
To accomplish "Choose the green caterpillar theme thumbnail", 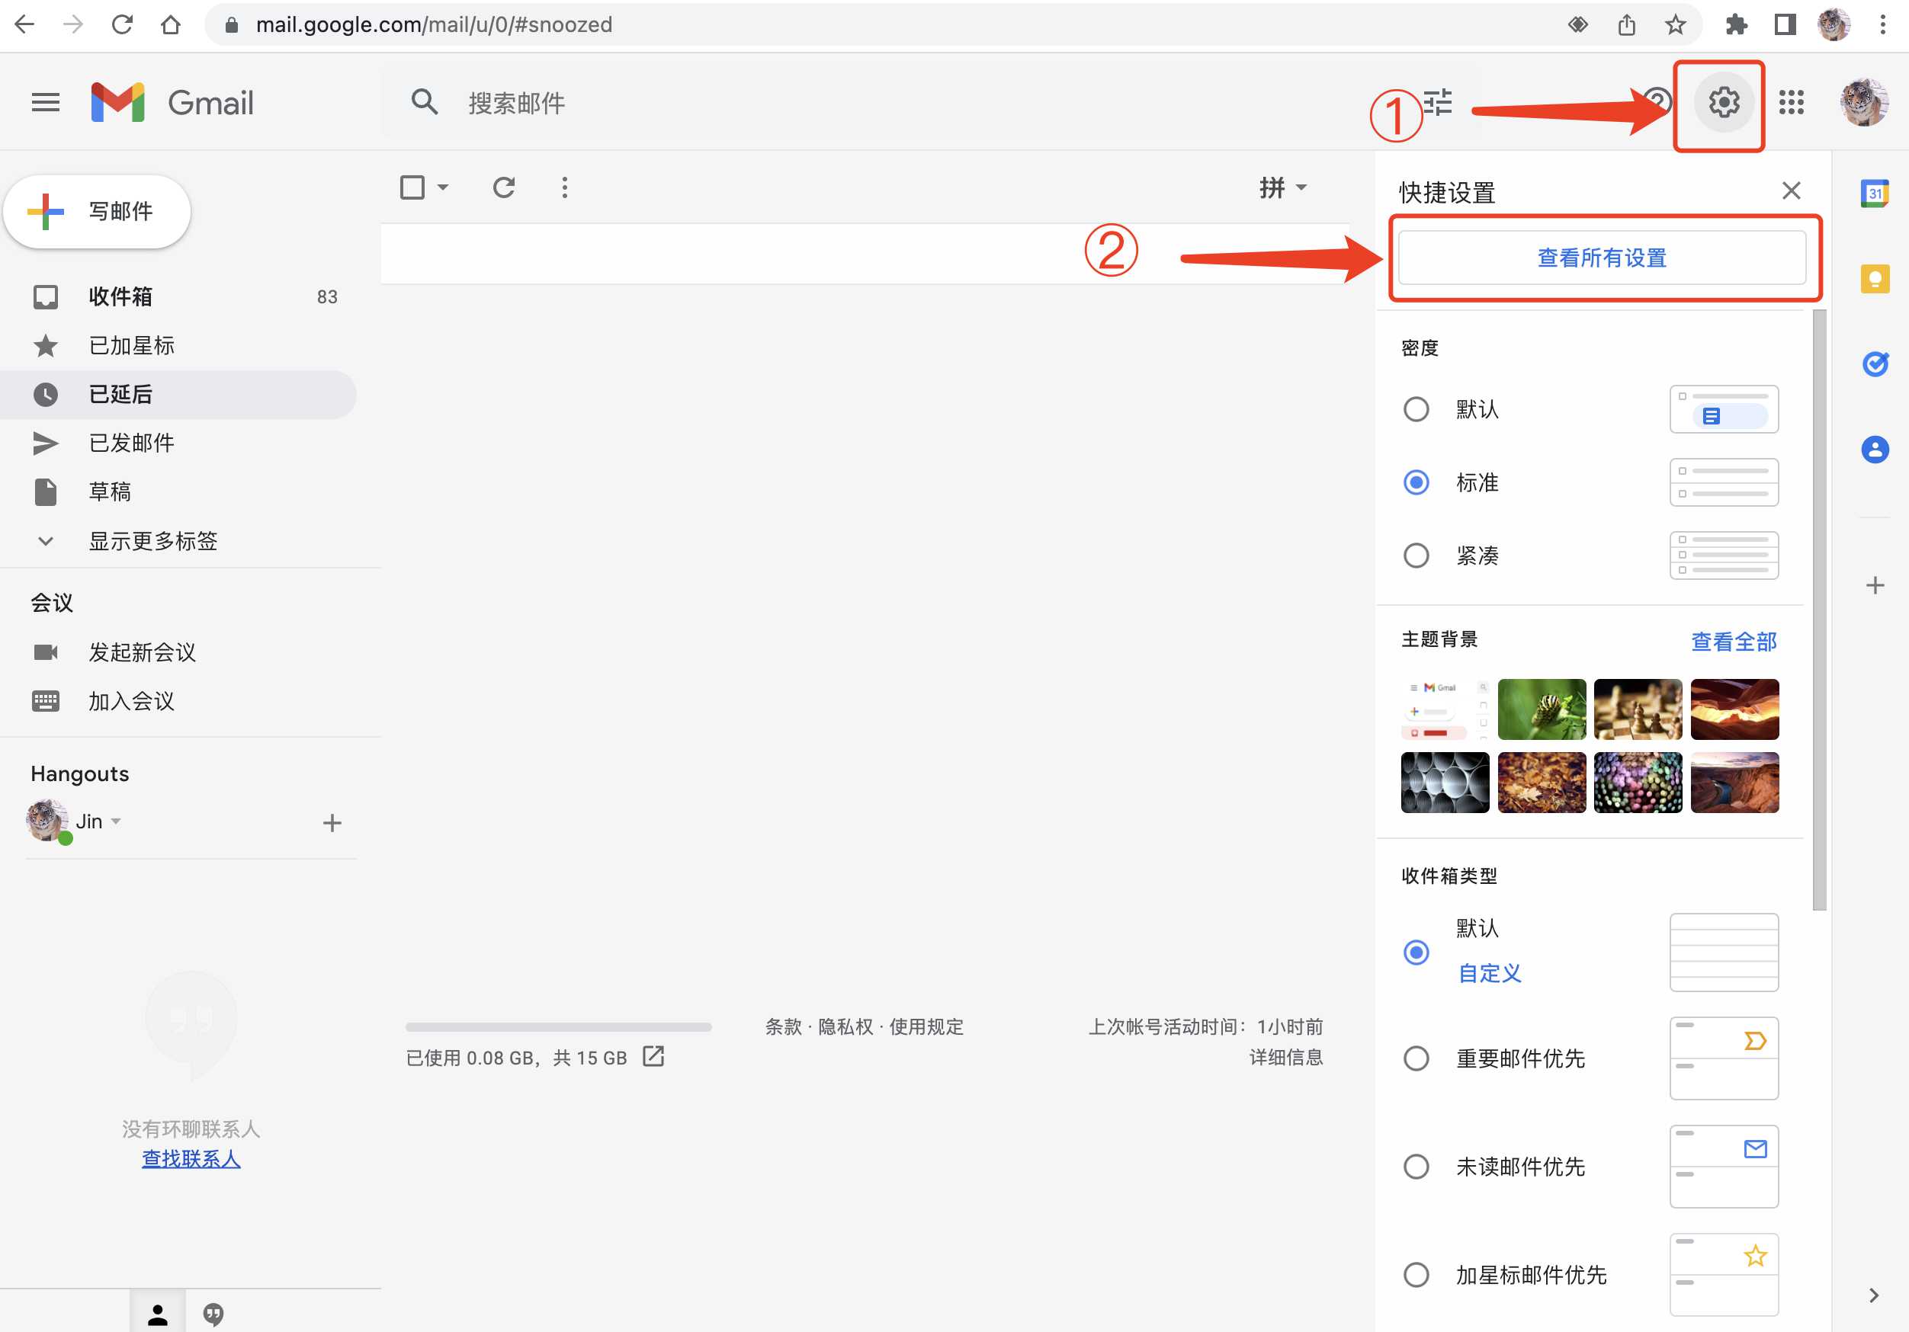I will coord(1542,709).
